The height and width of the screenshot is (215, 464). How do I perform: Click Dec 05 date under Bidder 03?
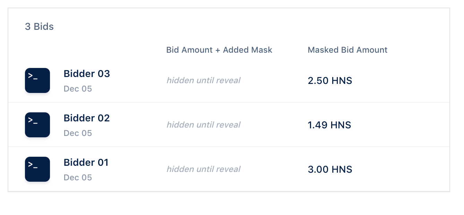[78, 89]
